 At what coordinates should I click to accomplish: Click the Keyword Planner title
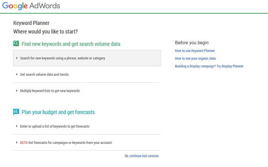point(31,23)
